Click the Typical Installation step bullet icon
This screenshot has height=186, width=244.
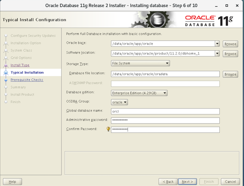point(6,72)
